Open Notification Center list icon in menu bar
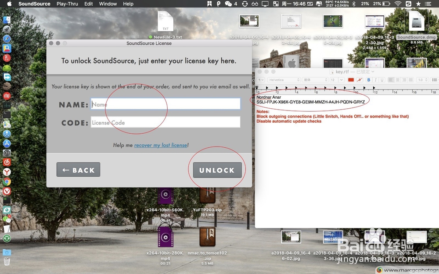The width and height of the screenshot is (439, 274). (x=428, y=4)
